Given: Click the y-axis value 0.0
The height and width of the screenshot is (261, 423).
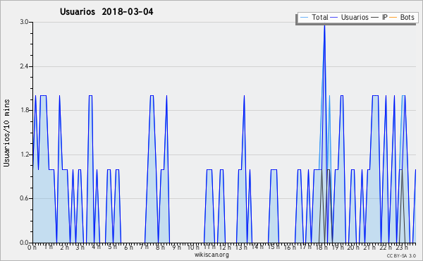Looking at the screenshot, I should [24, 243].
